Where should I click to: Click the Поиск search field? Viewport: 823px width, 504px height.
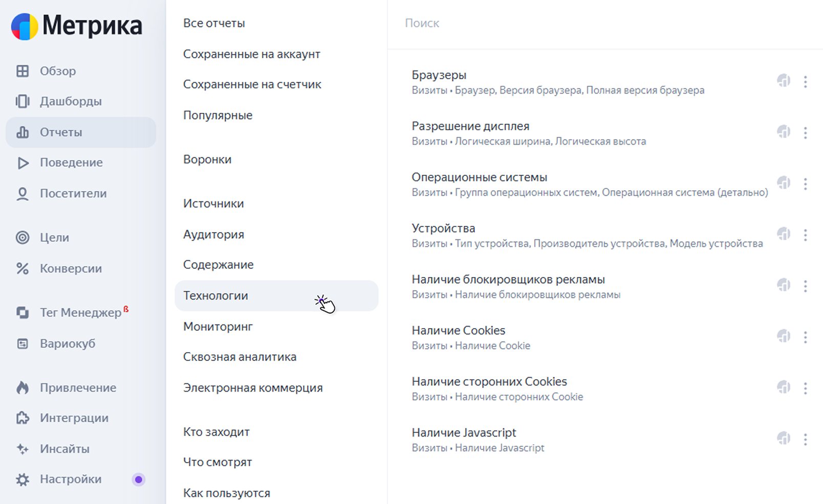point(604,23)
